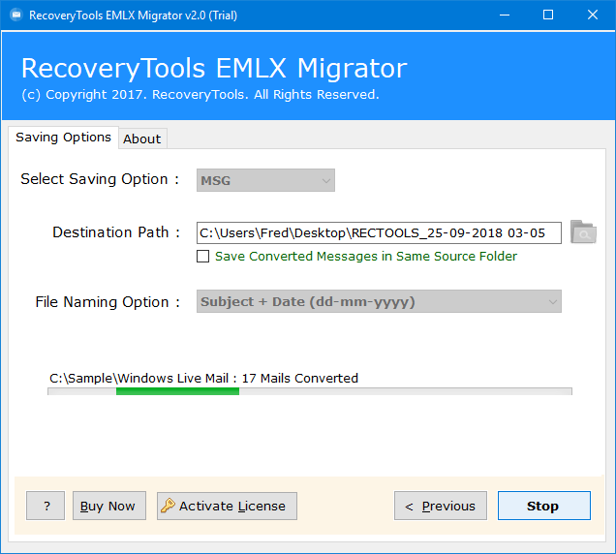Click the Subject + Date naming combo box

click(x=379, y=301)
